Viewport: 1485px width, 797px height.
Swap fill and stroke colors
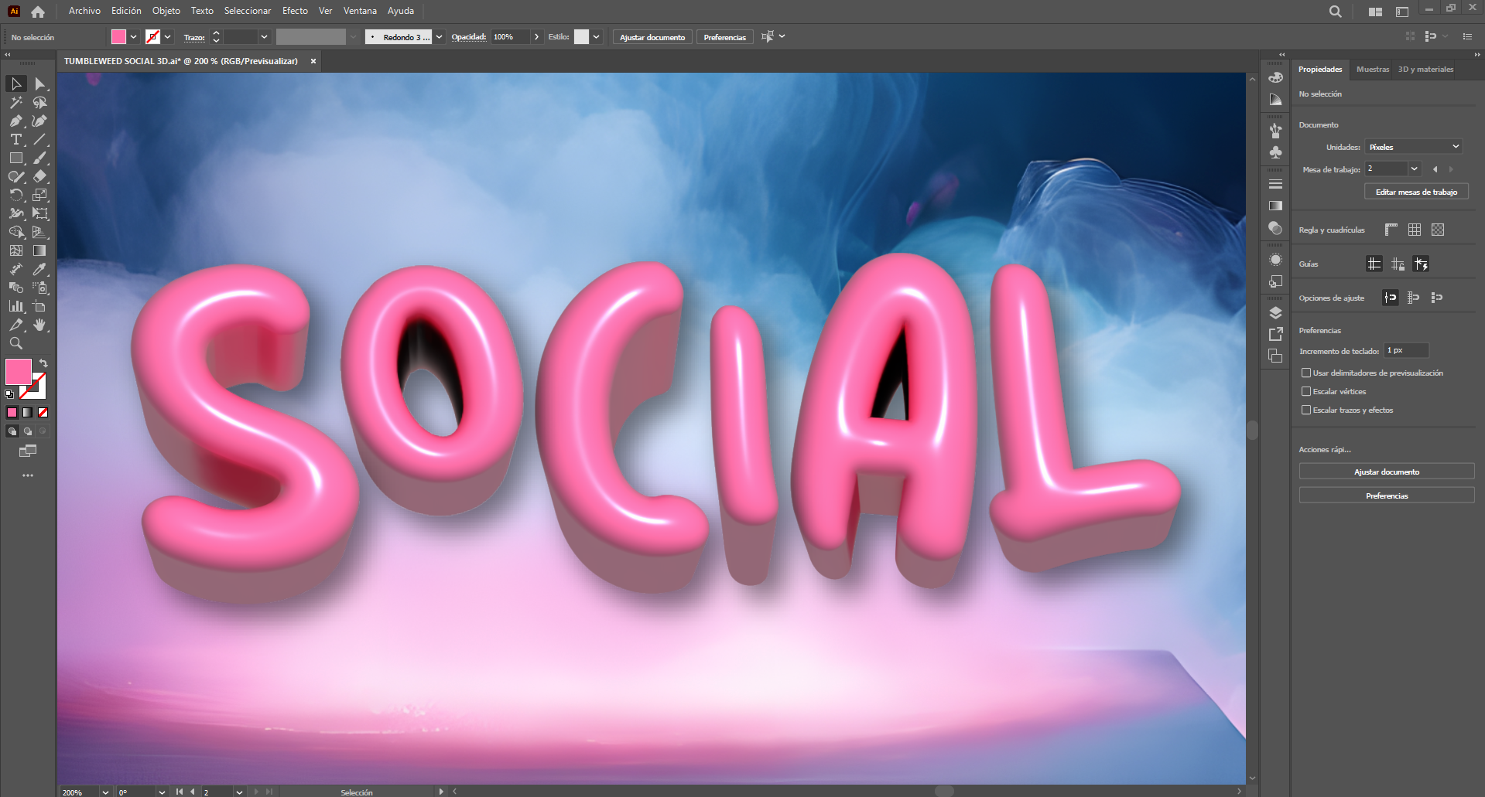coord(44,363)
